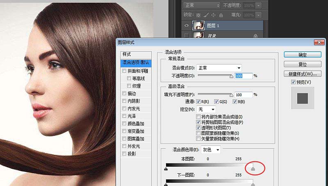Click 新建样式(W)... button

coord(303,74)
